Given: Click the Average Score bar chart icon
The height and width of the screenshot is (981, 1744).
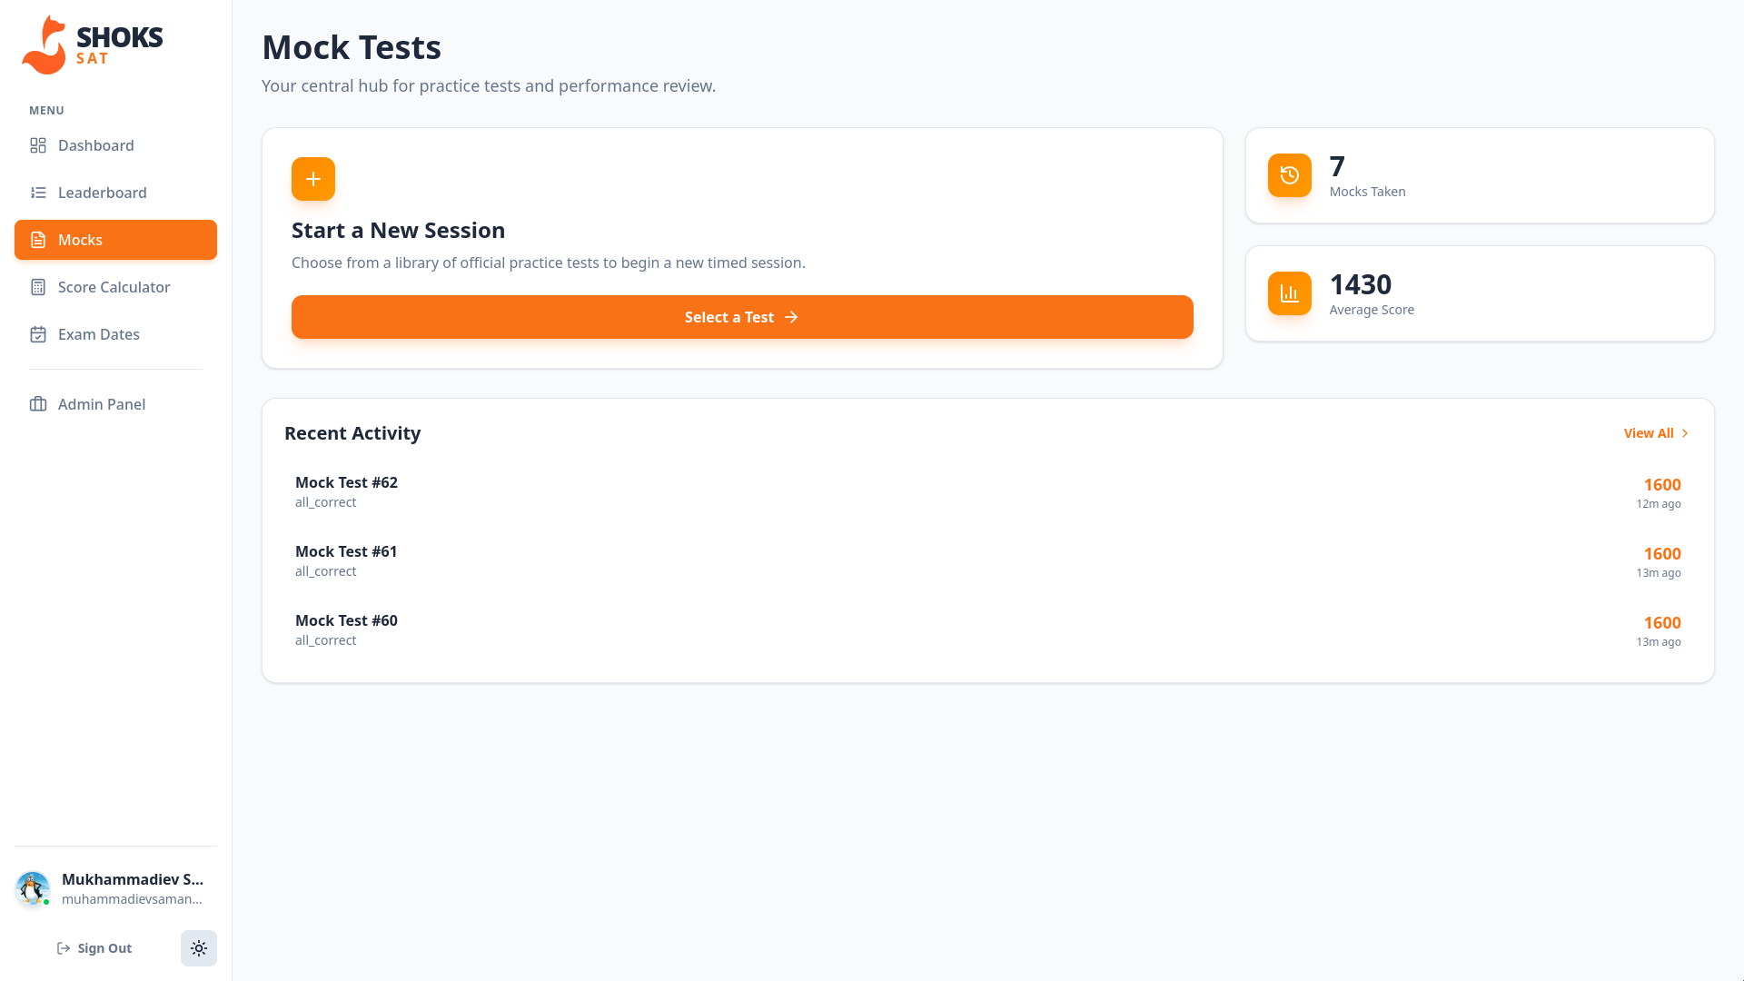Looking at the screenshot, I should [1289, 293].
